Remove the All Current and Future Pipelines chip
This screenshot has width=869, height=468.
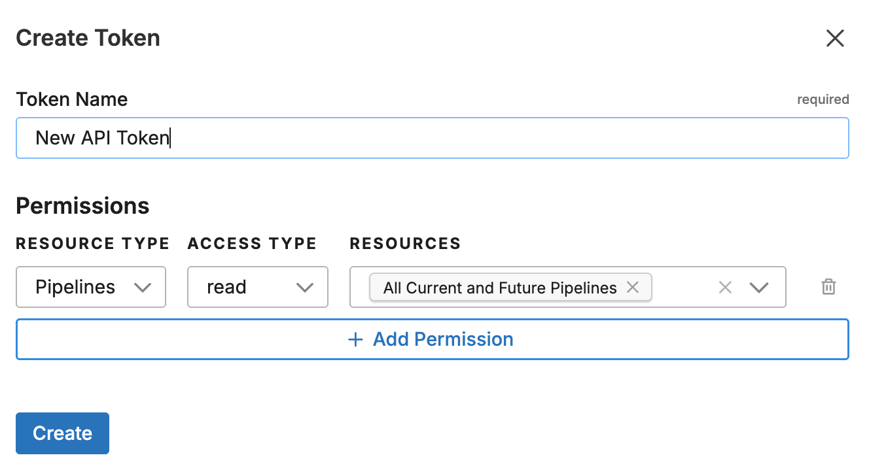tap(633, 287)
